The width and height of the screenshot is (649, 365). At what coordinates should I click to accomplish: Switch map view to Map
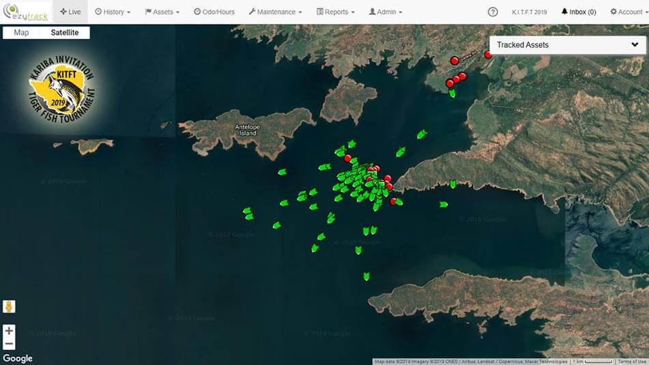[22, 33]
